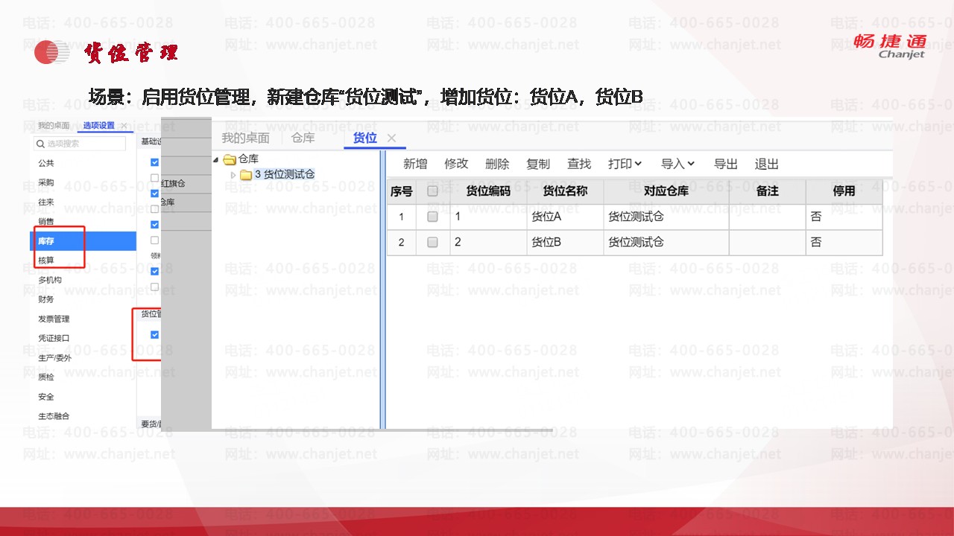Open the 导入 dropdown menu
Screen dimensions: 954x536
click(x=678, y=164)
